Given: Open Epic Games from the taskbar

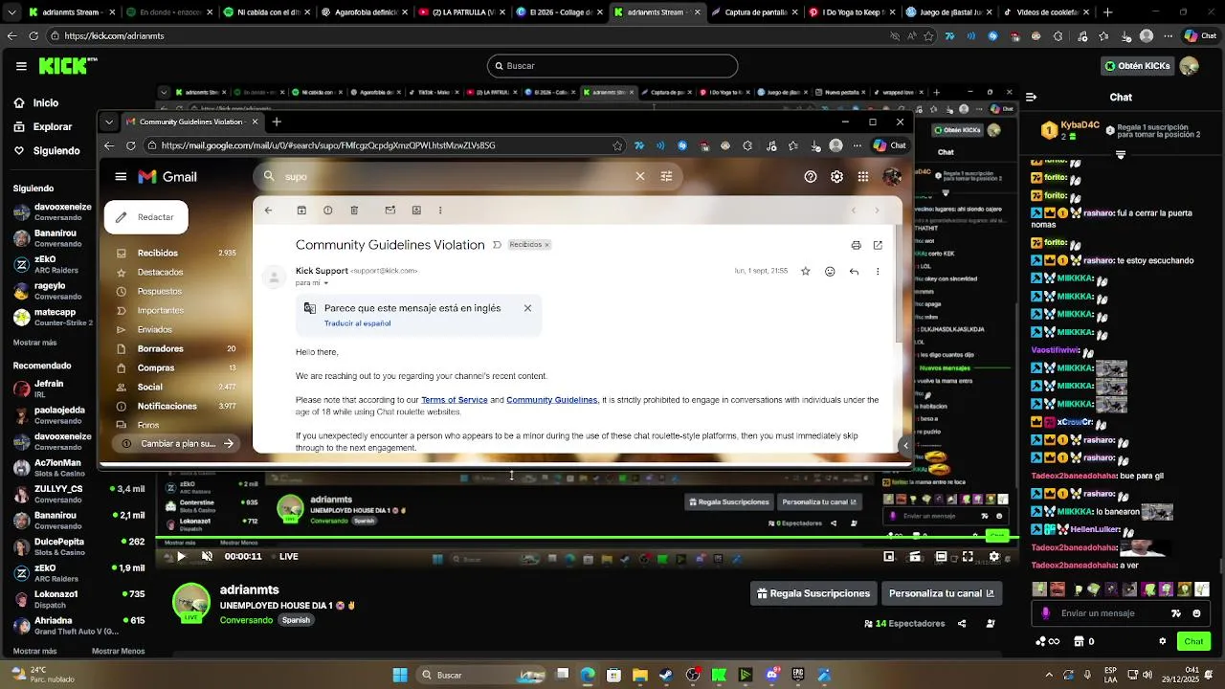Looking at the screenshot, I should tap(797, 675).
